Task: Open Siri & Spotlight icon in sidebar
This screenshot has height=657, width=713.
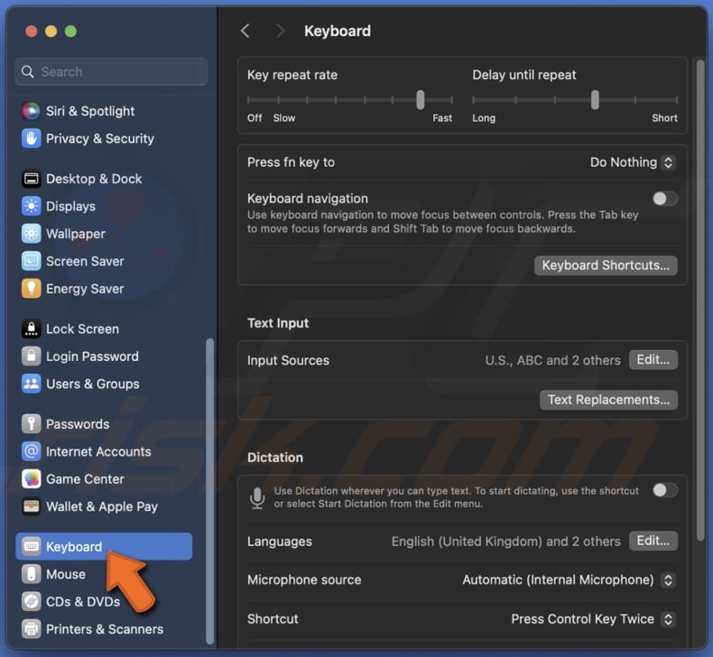Action: [x=31, y=111]
